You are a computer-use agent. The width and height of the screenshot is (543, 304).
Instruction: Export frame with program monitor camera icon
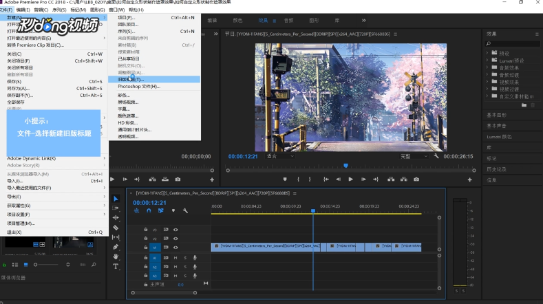[416, 179]
